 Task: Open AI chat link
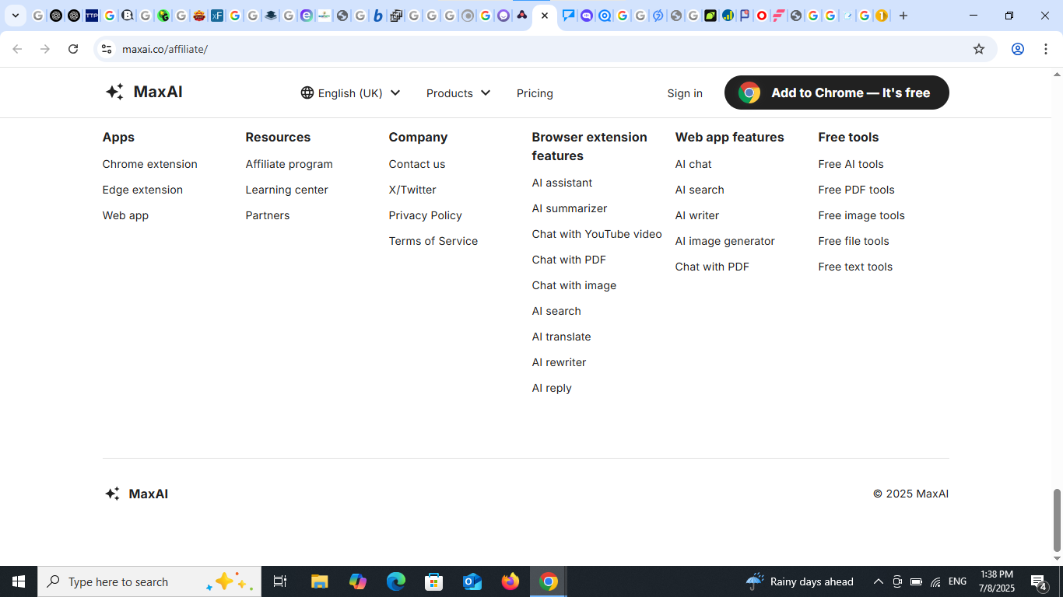point(693,164)
